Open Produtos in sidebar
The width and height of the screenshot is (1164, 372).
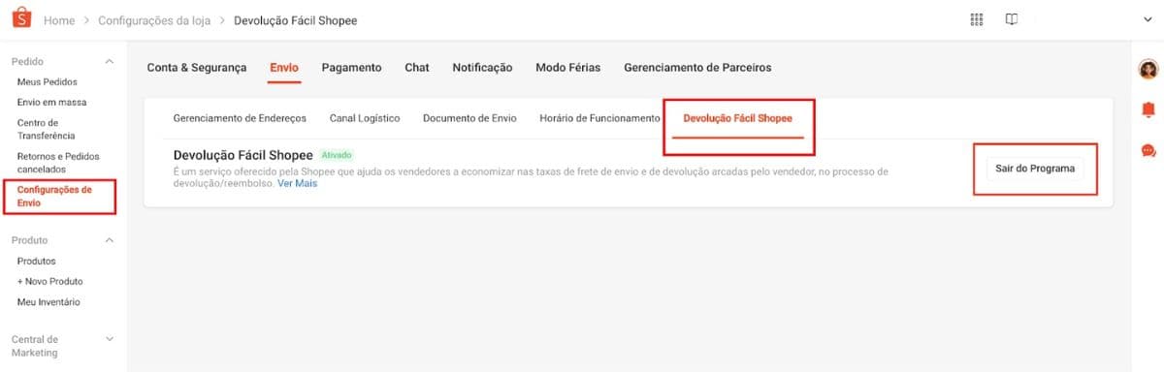pos(37,261)
